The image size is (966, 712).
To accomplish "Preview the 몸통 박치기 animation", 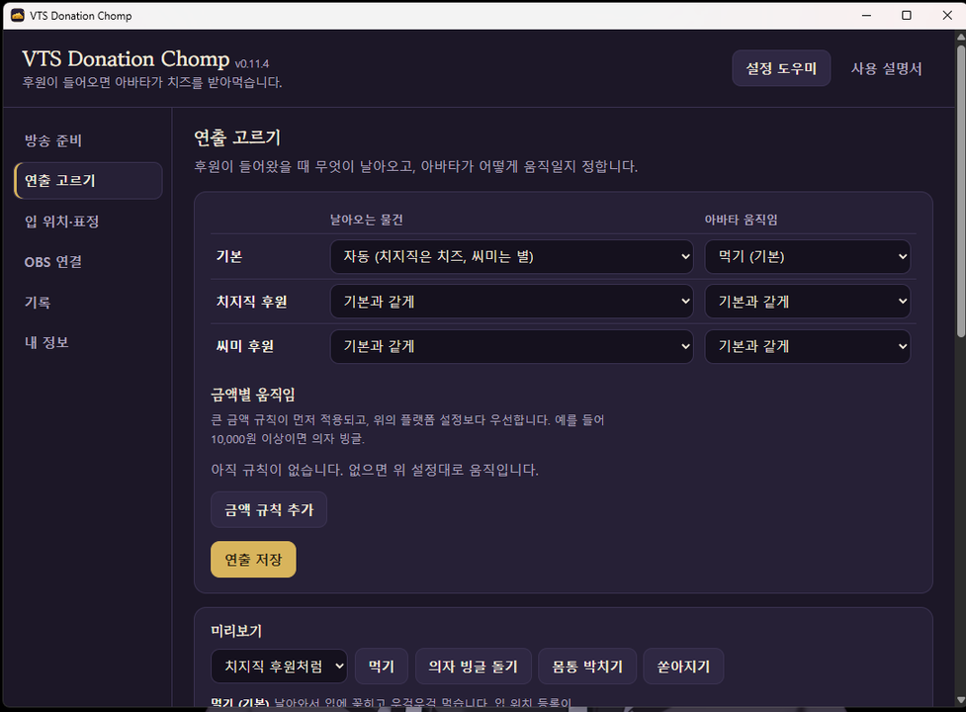I will pyautogui.click(x=587, y=666).
